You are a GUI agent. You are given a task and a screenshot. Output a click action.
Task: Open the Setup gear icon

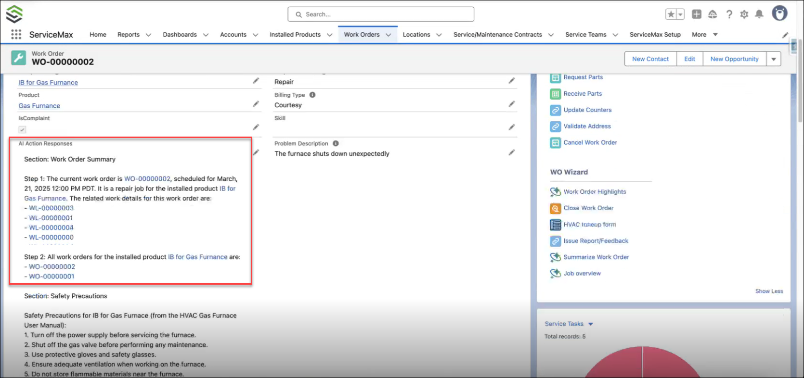pos(744,14)
